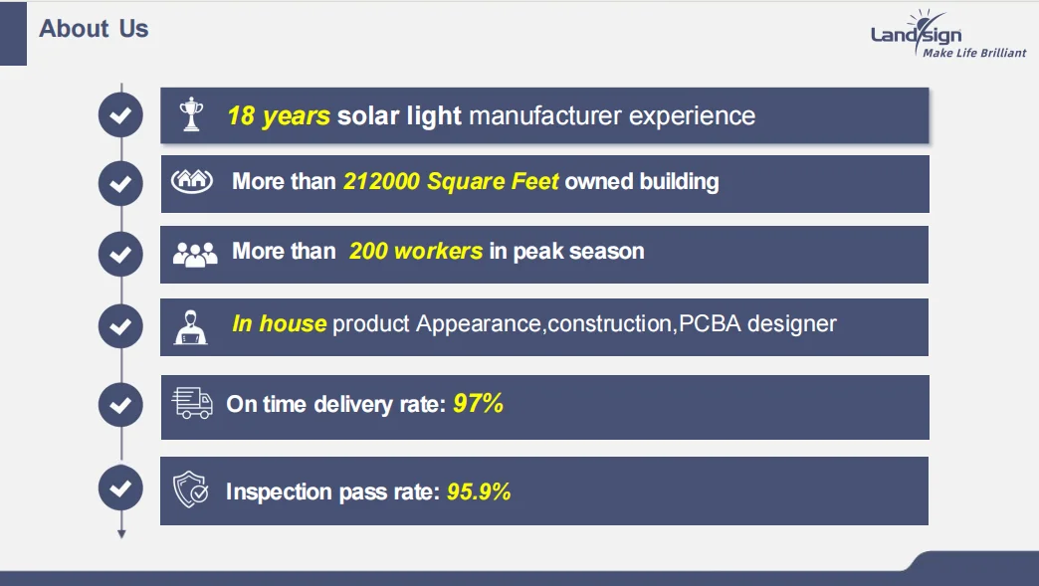
Task: Click the Make Life Brilliant tagline
Action: [x=973, y=53]
